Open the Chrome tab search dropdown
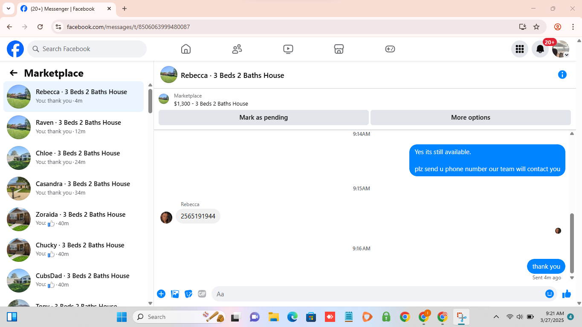582x327 pixels. (8, 9)
